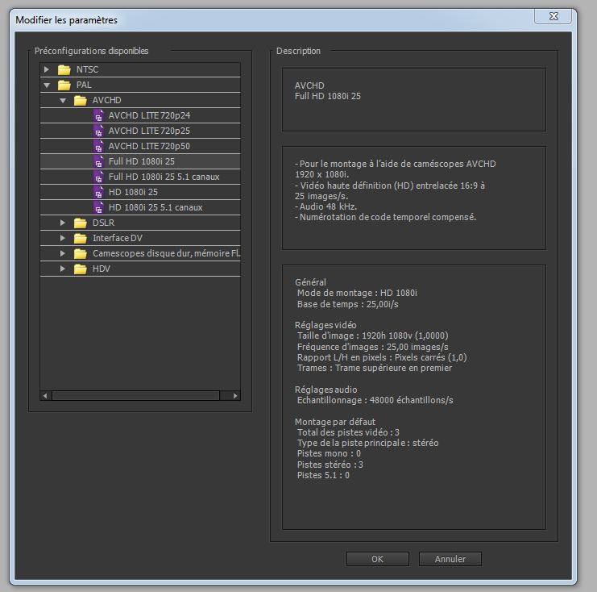Click the AVCHD folder icon
Viewport: 597px width, 592px height.
(81, 100)
